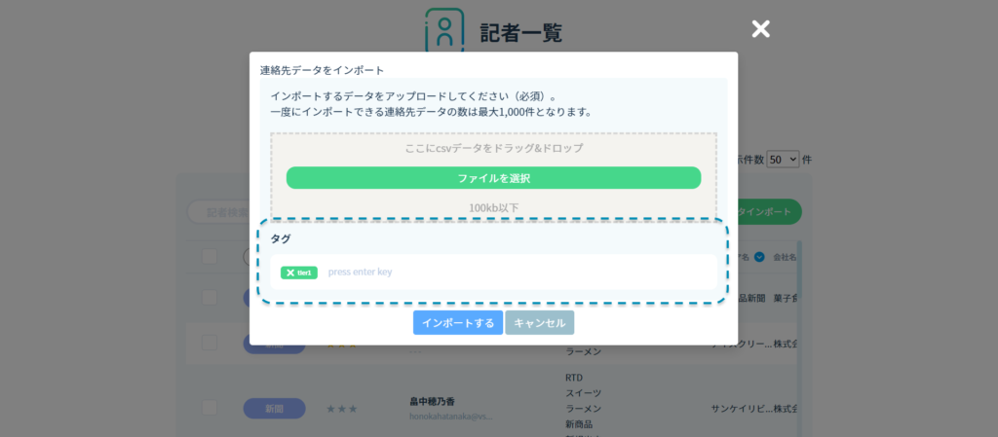Screen dimensions: 998x437
Task: Toggle the select-all checkbox in the table header
Action: click(210, 256)
